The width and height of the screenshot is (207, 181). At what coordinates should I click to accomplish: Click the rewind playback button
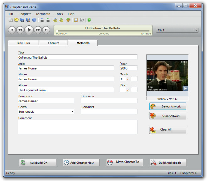point(20,30)
